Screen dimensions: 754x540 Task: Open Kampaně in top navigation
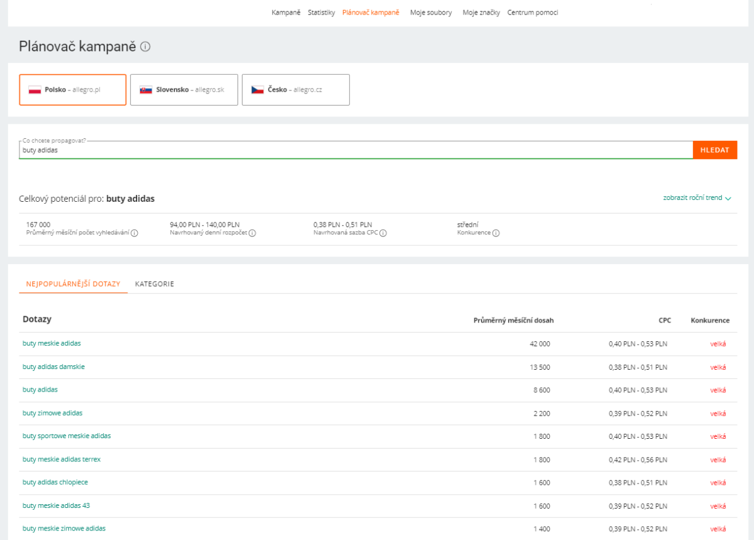(286, 13)
